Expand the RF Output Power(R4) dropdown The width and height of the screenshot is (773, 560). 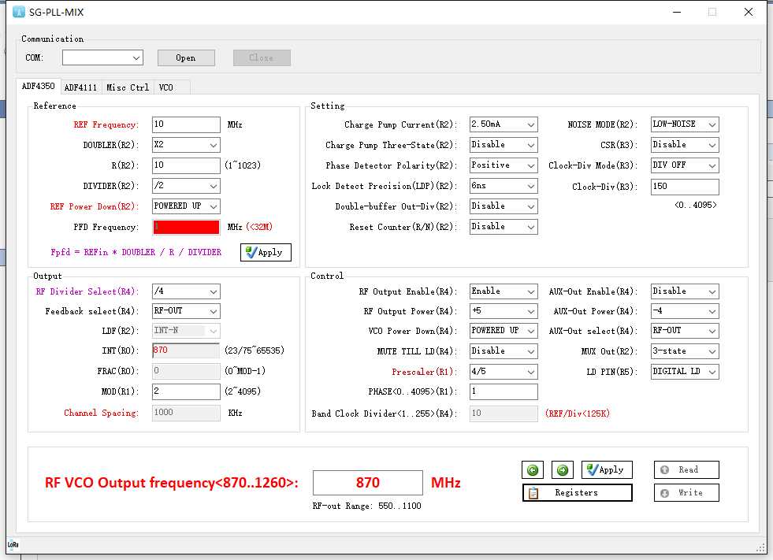(504, 311)
